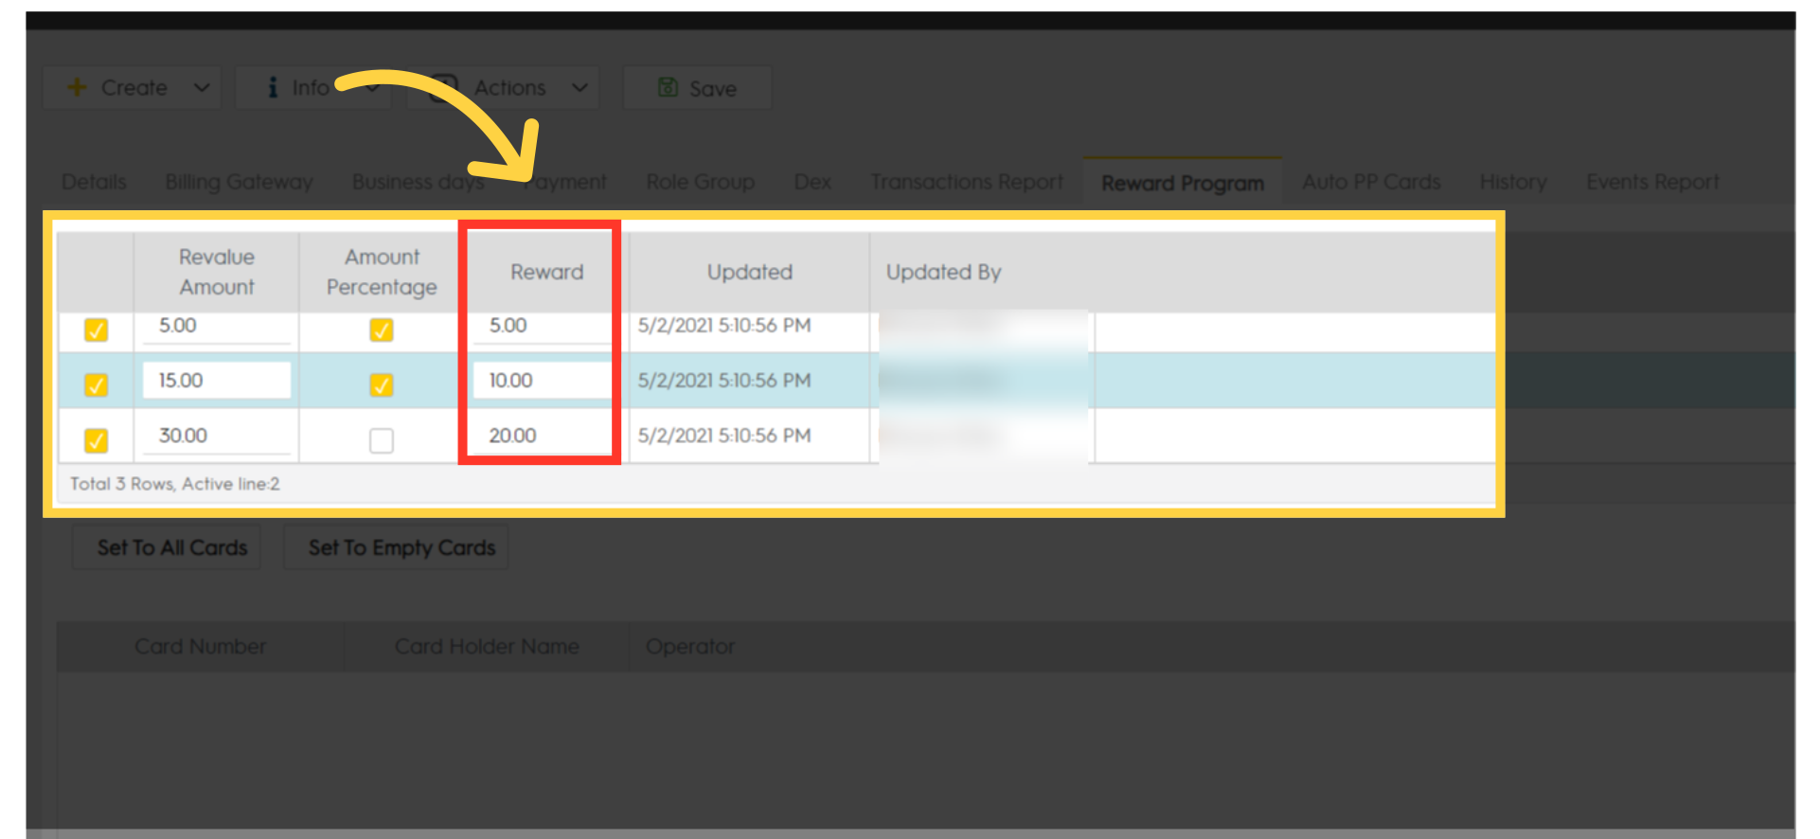Open the Events Report tab

[x=1652, y=182]
